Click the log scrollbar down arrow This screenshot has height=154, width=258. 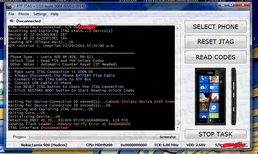point(178,128)
